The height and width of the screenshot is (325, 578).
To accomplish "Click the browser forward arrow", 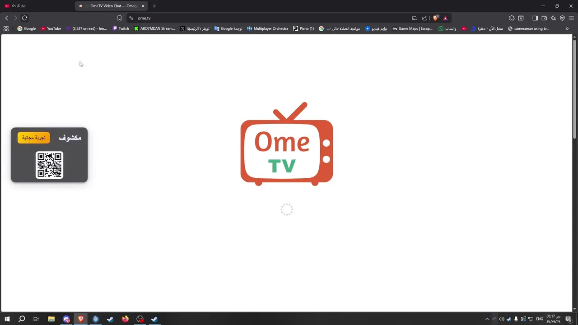I will 15,18.
